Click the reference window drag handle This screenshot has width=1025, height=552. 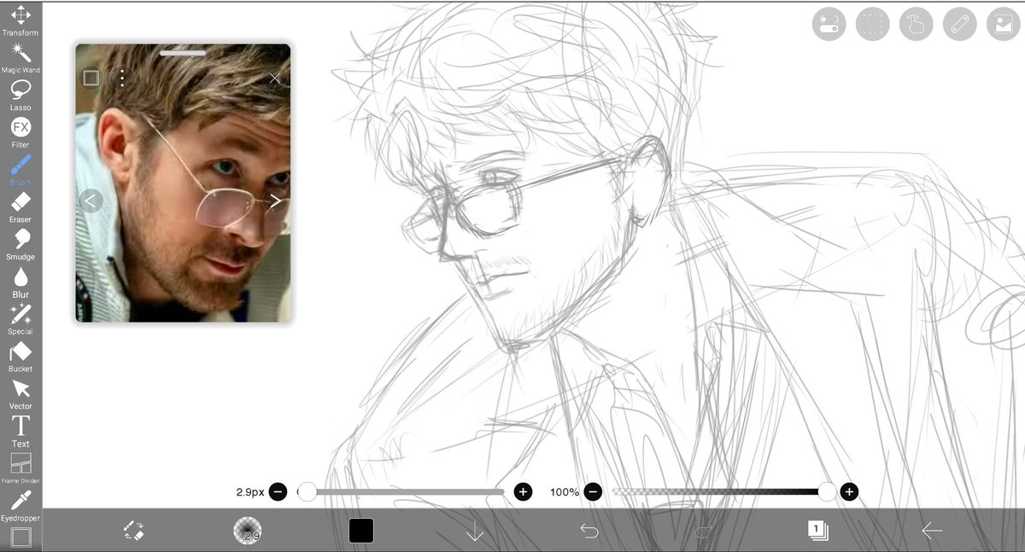[x=183, y=53]
